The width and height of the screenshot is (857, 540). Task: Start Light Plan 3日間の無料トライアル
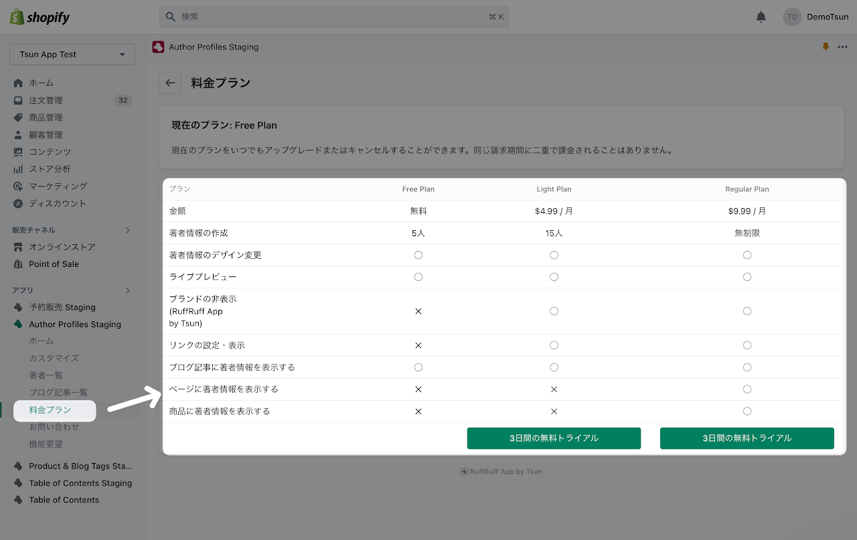tap(554, 438)
